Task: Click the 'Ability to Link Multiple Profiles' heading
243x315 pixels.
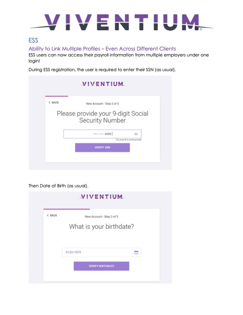Action: tap(102, 49)
